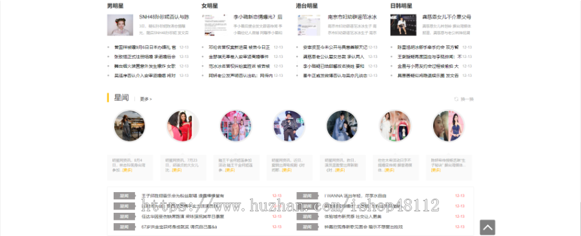Open the I WANNA 活出年轻 news headline

355,195
